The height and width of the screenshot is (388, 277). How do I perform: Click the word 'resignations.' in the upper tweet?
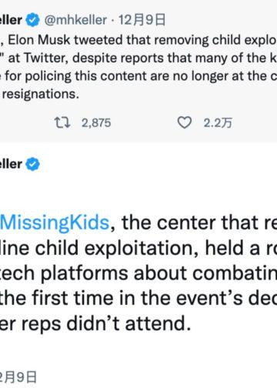pyautogui.click(x=41, y=94)
